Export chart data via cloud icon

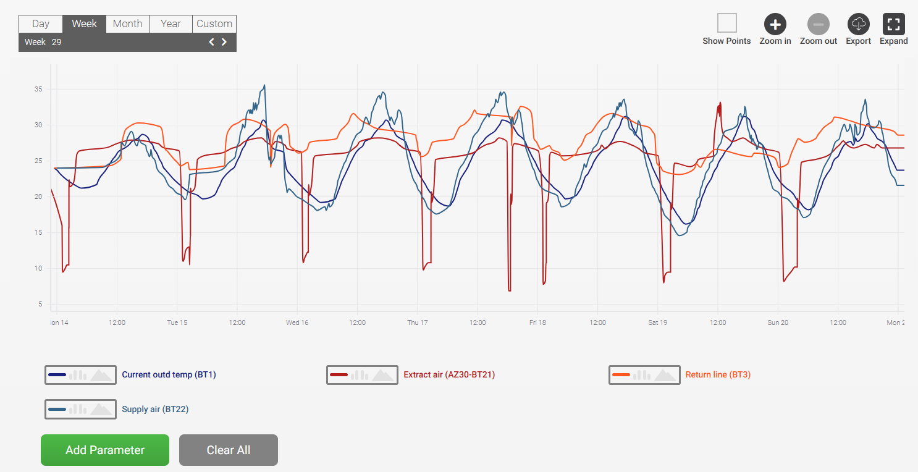858,25
